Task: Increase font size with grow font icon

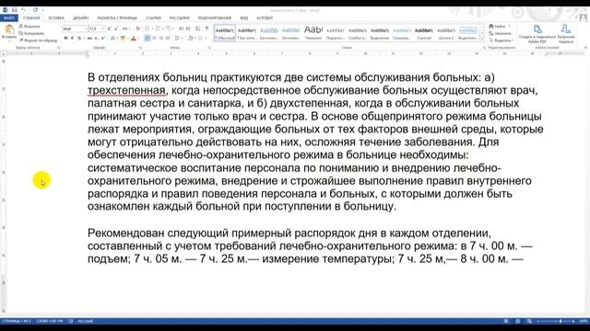Action: (109, 29)
